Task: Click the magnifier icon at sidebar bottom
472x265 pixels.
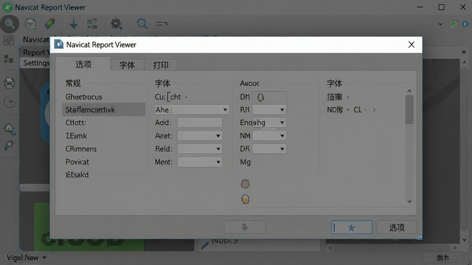Action: [9, 146]
